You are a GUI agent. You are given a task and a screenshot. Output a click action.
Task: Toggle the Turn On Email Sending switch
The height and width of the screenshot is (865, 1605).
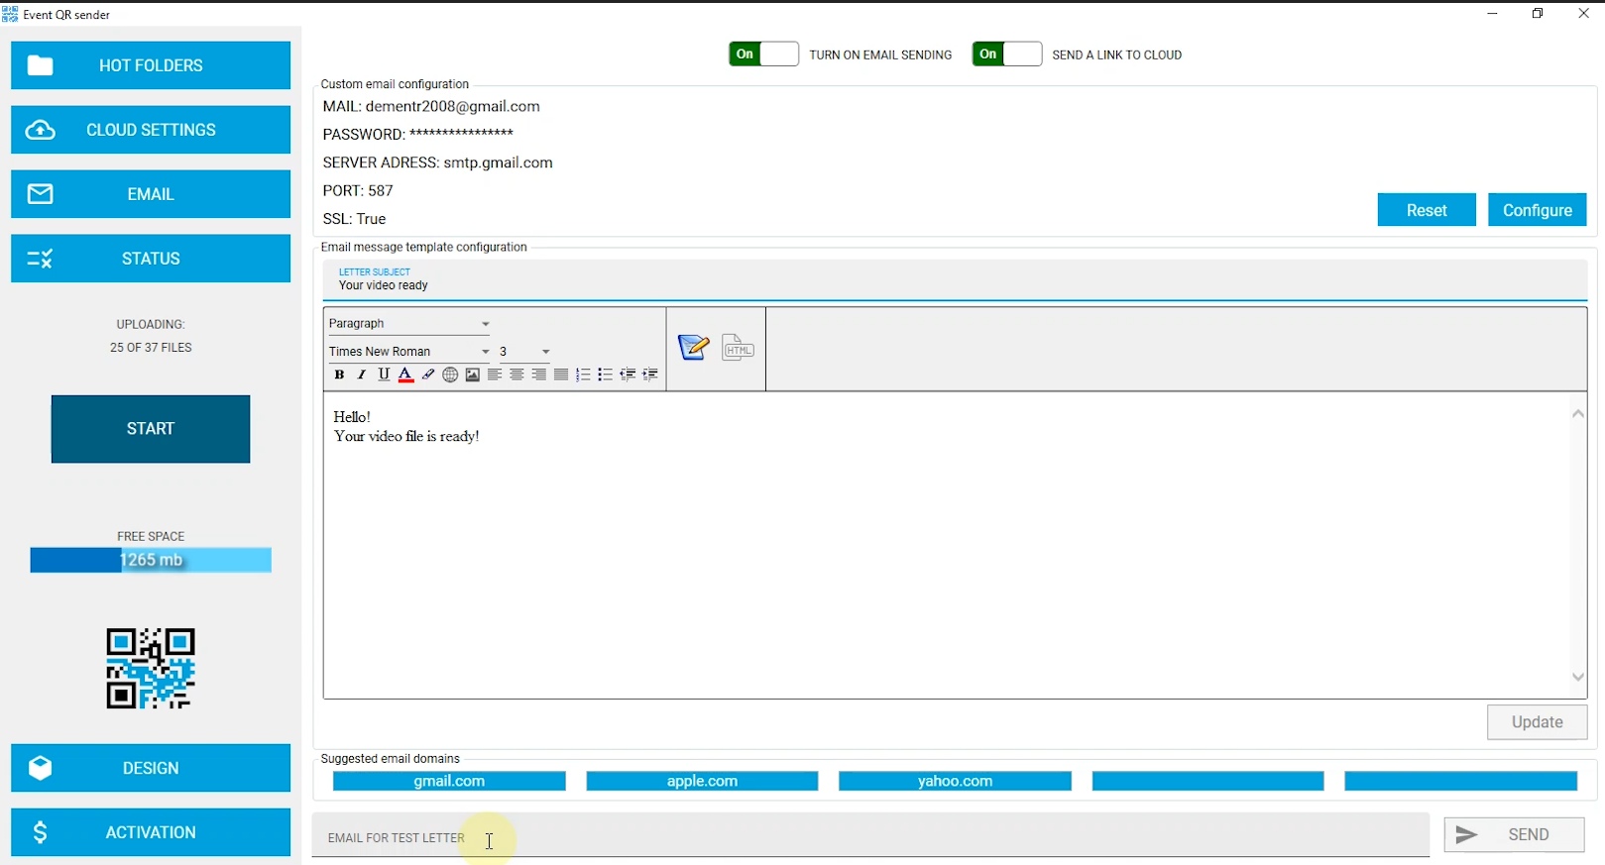click(763, 54)
